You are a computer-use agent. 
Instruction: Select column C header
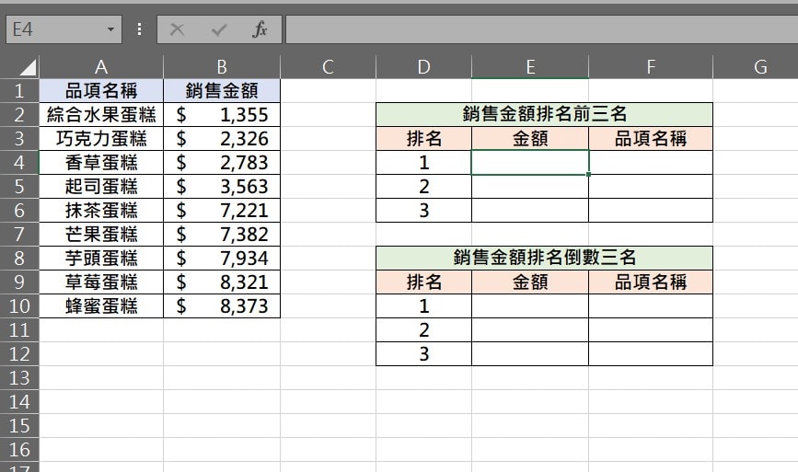coord(329,67)
